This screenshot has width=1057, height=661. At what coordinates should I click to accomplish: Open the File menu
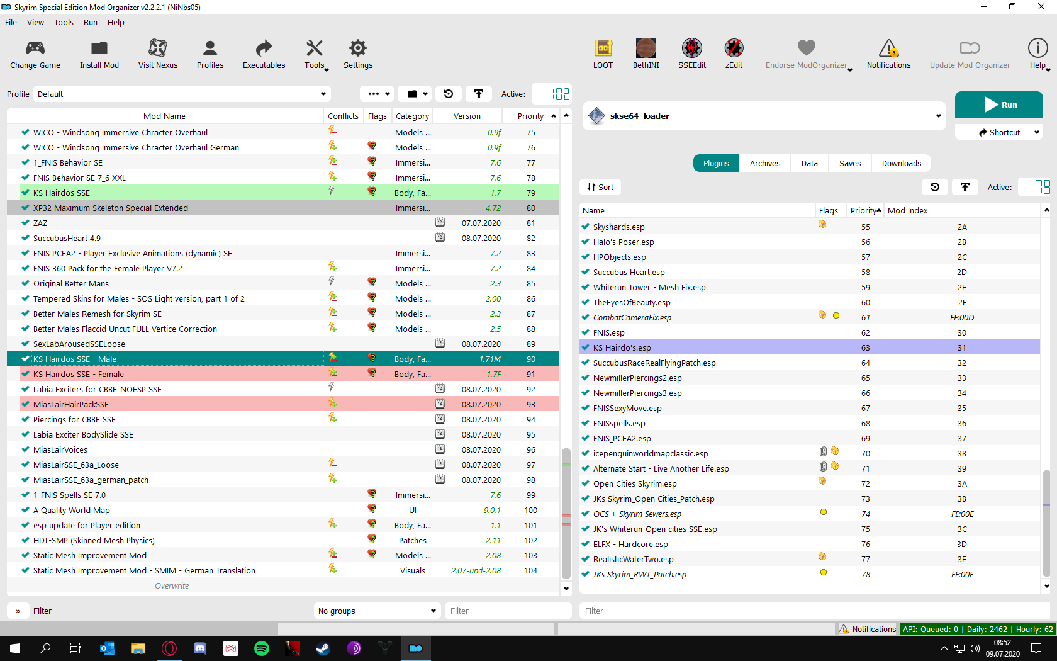tap(11, 22)
